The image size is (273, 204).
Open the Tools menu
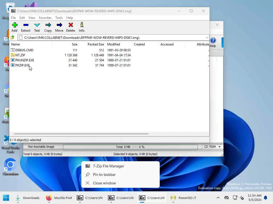tap(59, 18)
